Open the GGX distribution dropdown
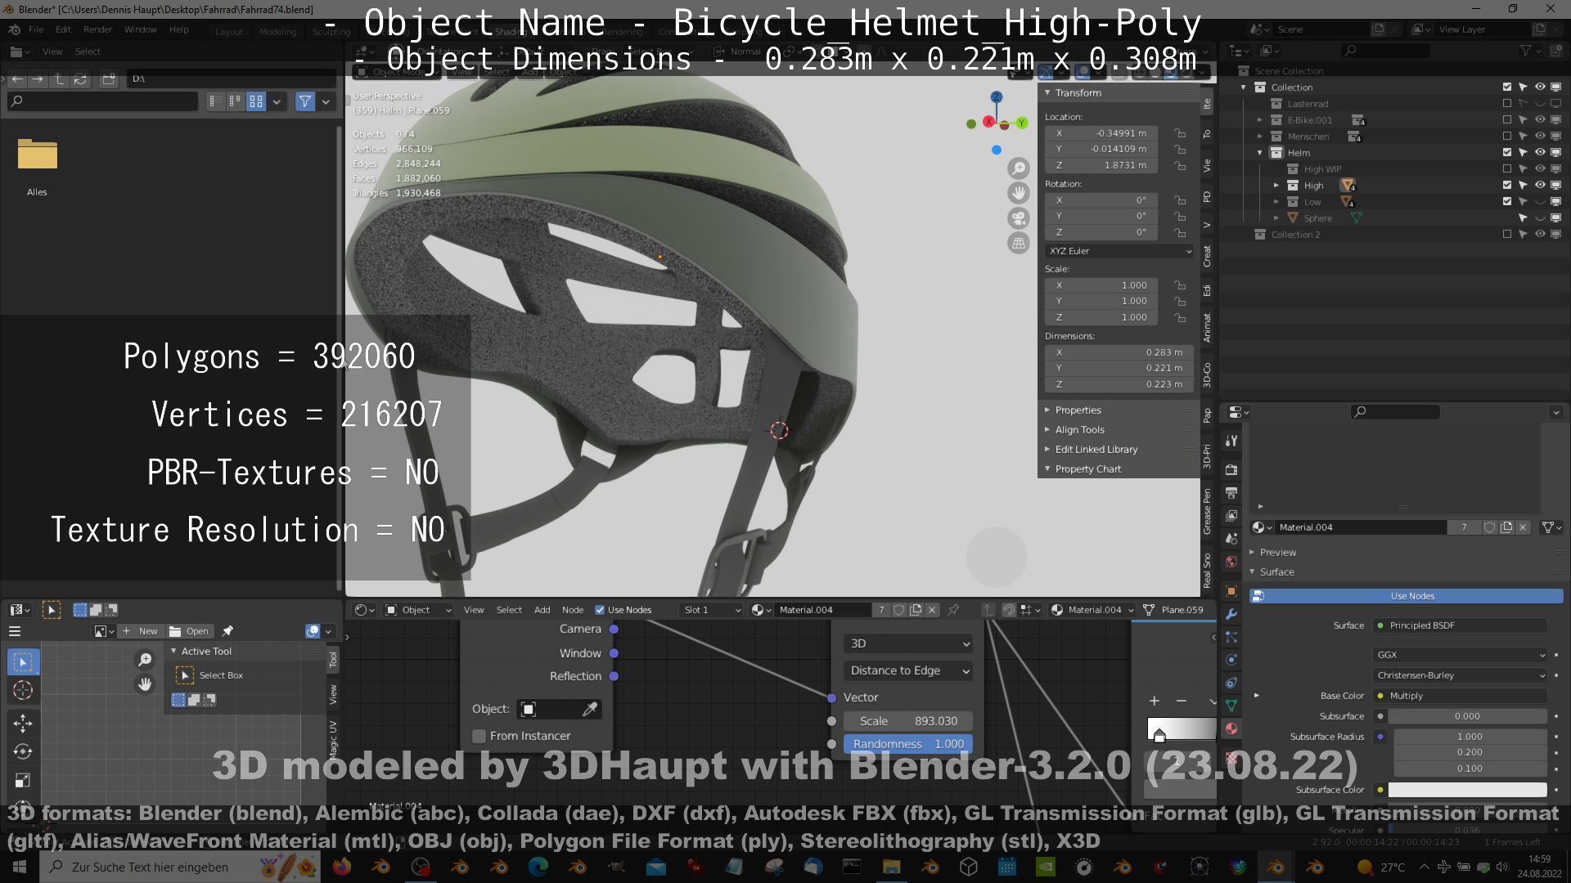 coord(1461,655)
